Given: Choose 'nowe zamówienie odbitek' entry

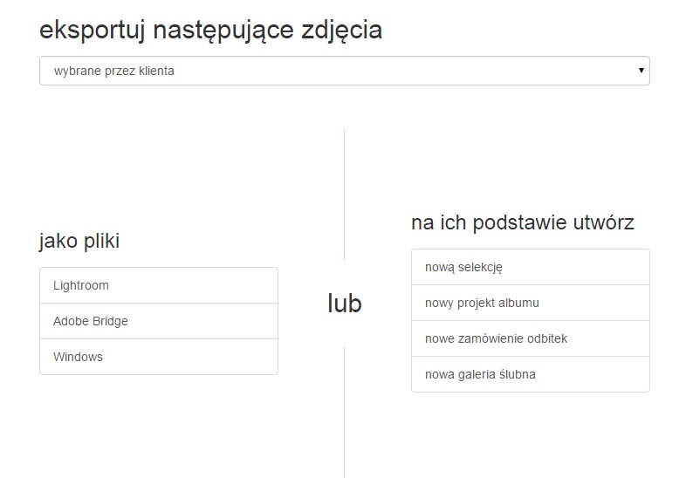Looking at the screenshot, I should tap(530, 338).
